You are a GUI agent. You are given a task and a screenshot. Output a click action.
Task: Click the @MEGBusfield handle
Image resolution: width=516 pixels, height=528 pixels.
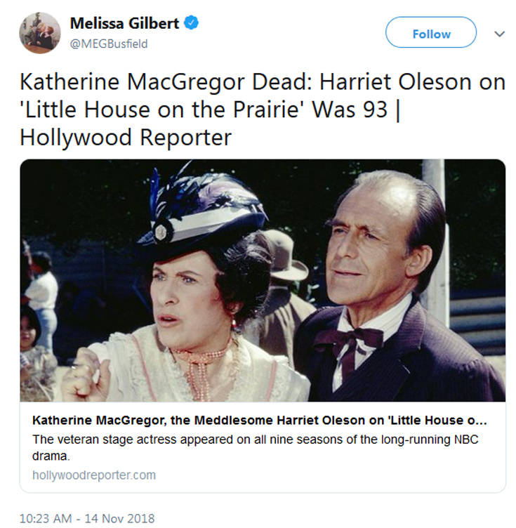point(109,44)
